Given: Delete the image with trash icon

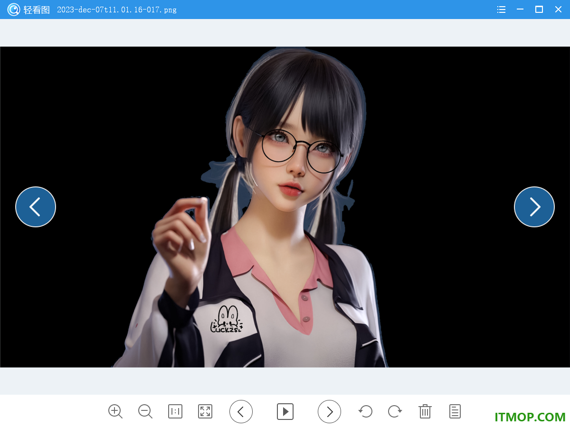Looking at the screenshot, I should (x=425, y=411).
